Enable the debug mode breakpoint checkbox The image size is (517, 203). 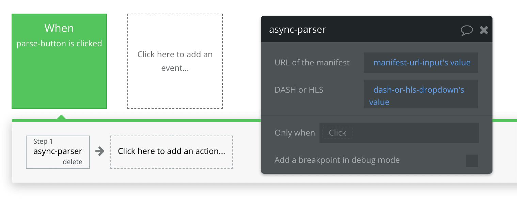(x=472, y=160)
